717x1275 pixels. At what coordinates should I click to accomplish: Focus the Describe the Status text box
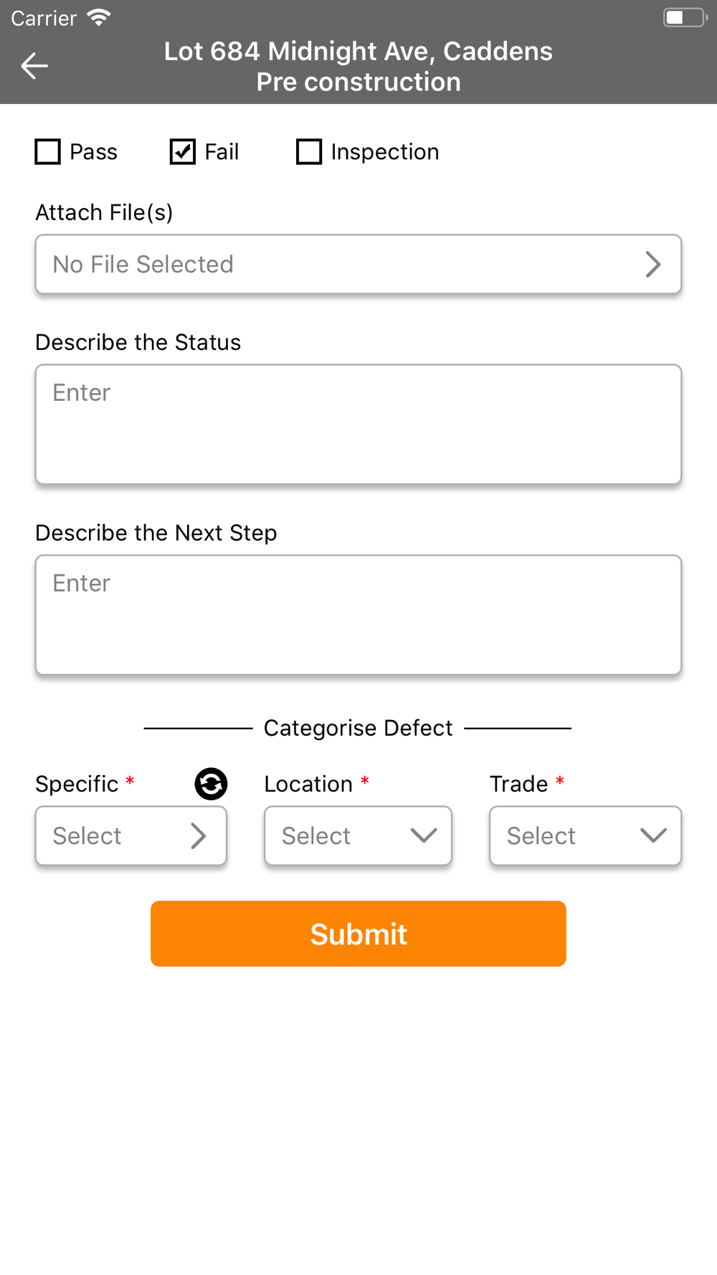358,425
